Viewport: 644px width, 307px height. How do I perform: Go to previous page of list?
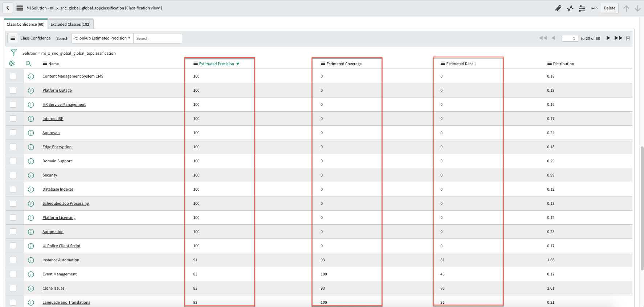(x=553, y=38)
